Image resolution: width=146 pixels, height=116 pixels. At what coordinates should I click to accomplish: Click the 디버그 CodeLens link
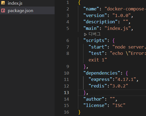pyautogui.click(x=95, y=34)
